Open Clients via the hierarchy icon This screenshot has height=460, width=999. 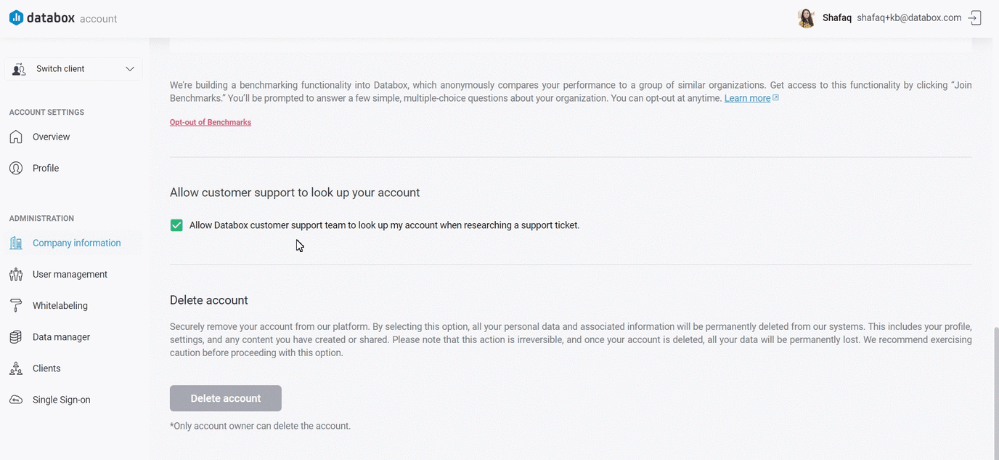15,368
